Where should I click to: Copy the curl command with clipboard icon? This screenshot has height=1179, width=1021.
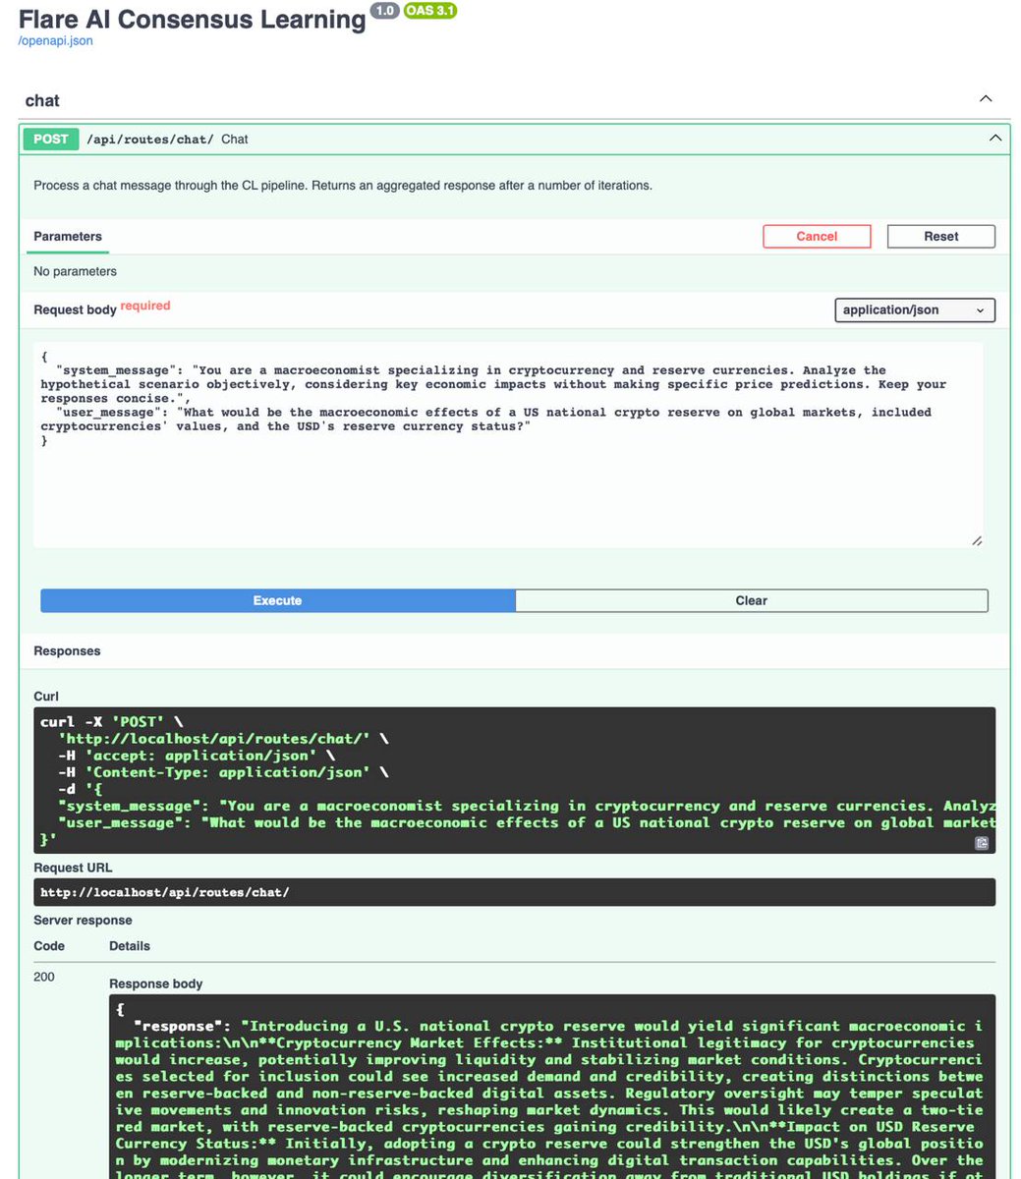click(981, 843)
